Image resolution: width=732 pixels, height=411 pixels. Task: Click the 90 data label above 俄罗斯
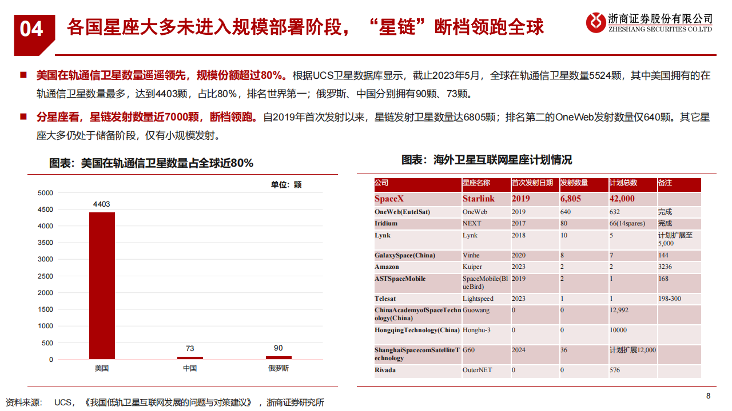click(279, 348)
